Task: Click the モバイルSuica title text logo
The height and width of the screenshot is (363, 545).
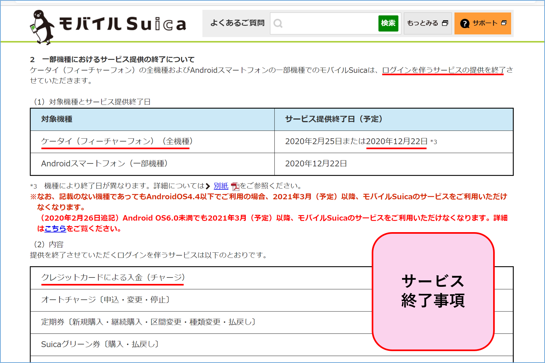Action: (x=122, y=24)
